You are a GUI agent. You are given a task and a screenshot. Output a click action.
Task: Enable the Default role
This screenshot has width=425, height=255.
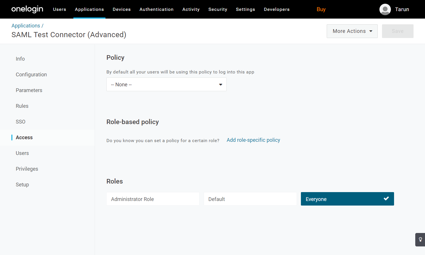(250, 199)
